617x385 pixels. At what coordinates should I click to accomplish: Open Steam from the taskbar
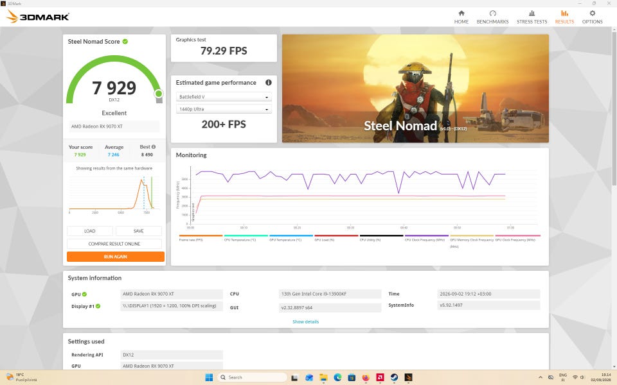click(x=394, y=377)
